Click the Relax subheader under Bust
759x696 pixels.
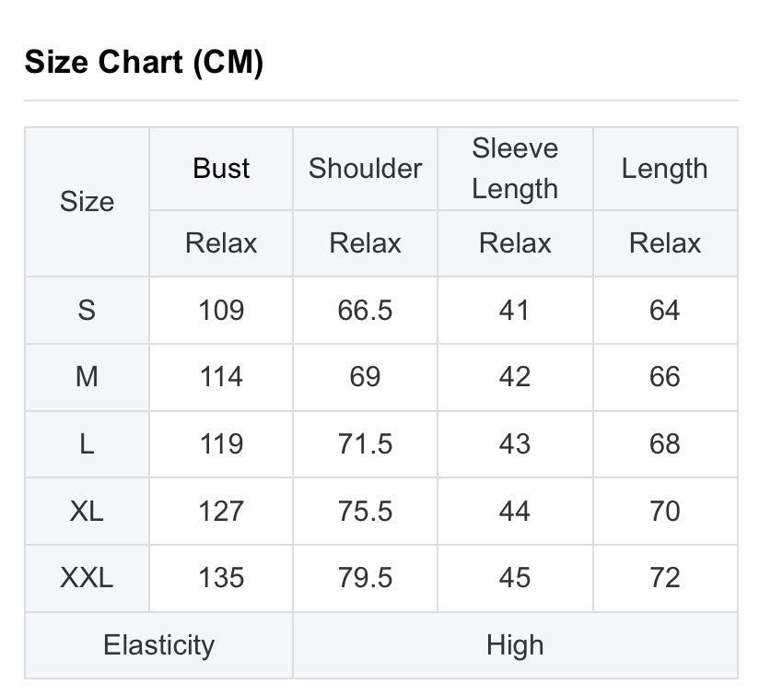tap(221, 243)
